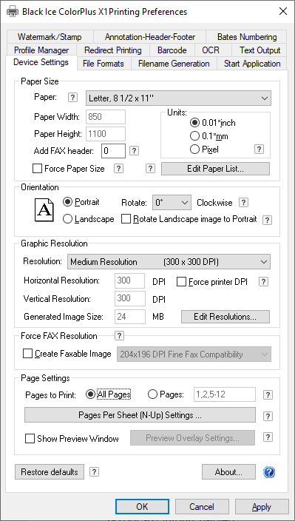This screenshot has width=295, height=521.
Task: Click help icon next to Force FAX Resolution
Action: (119, 336)
